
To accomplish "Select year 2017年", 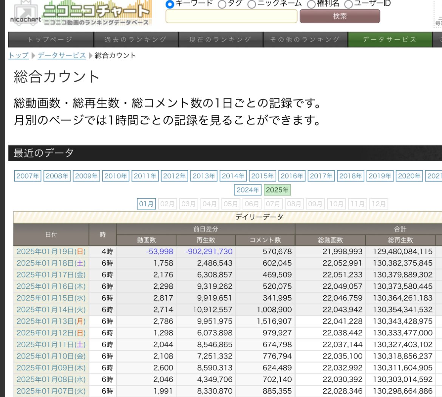I will 321,176.
